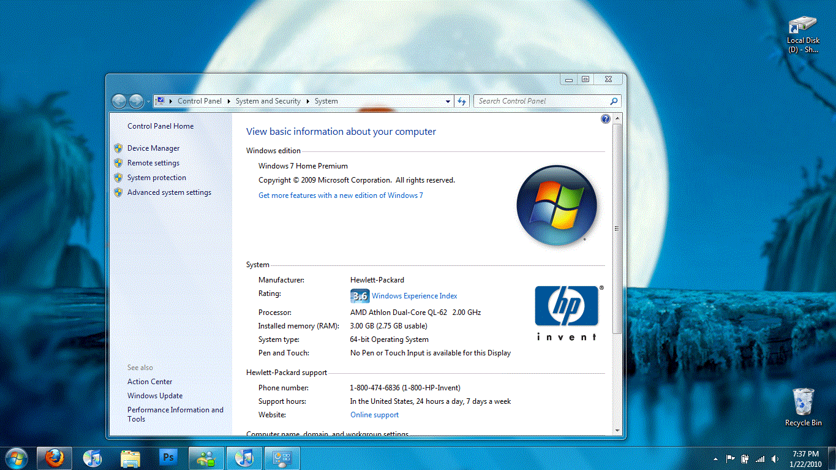Click inside the Search Control Panel field
The width and height of the screenshot is (836, 470).
click(541, 101)
